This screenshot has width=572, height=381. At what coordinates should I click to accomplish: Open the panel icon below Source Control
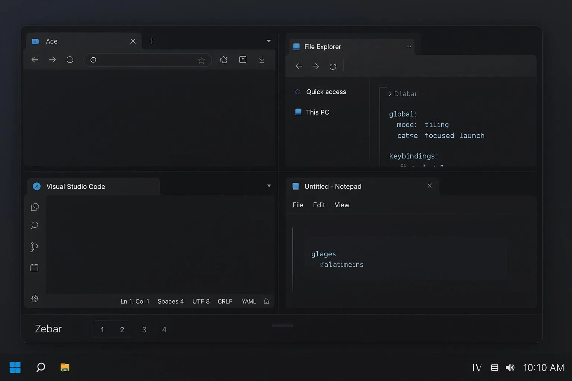34,268
